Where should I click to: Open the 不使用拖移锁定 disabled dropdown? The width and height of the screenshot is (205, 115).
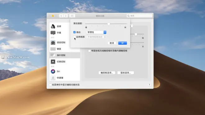tap(96, 37)
